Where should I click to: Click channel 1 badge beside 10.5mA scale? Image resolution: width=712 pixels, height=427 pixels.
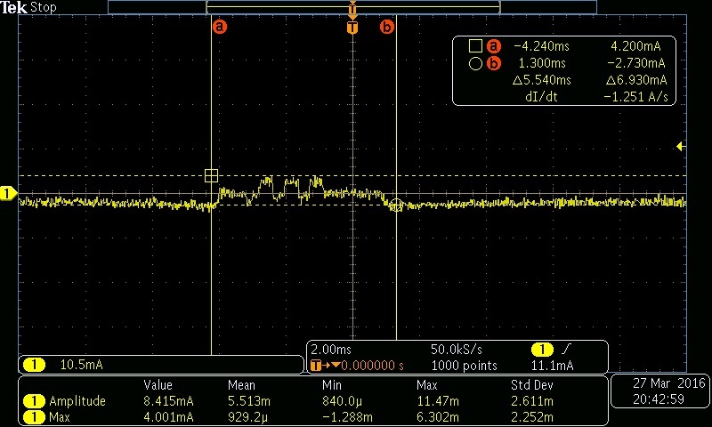[34, 365]
